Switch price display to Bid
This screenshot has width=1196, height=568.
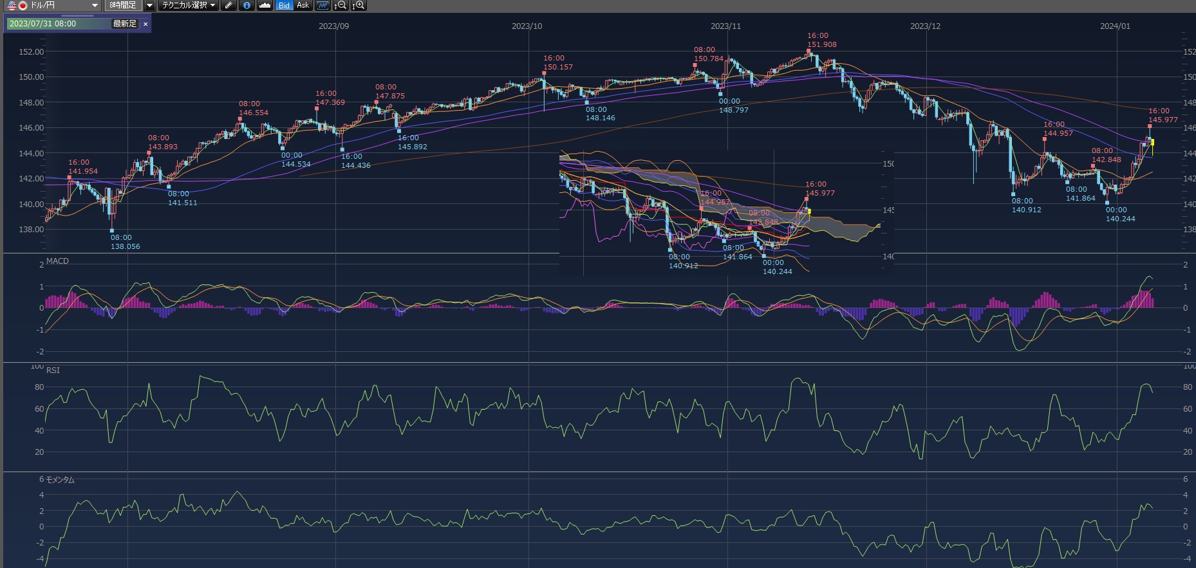(x=284, y=5)
